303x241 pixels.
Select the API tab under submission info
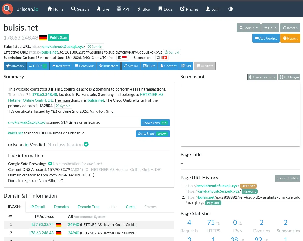click(186, 66)
